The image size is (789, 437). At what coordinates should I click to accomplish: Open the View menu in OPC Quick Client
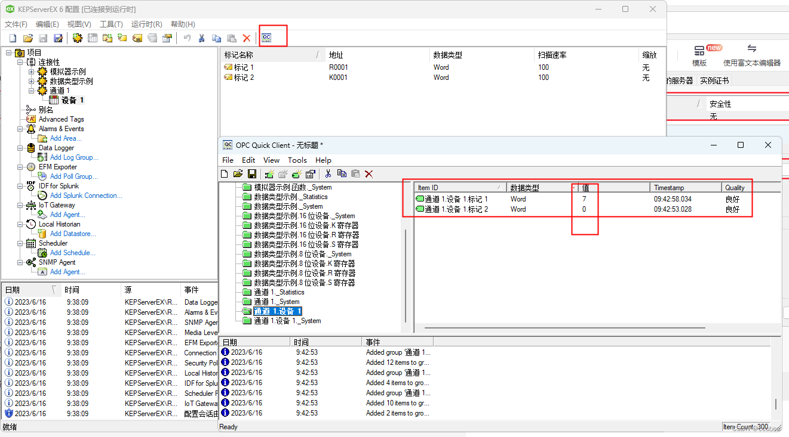pyautogui.click(x=271, y=160)
